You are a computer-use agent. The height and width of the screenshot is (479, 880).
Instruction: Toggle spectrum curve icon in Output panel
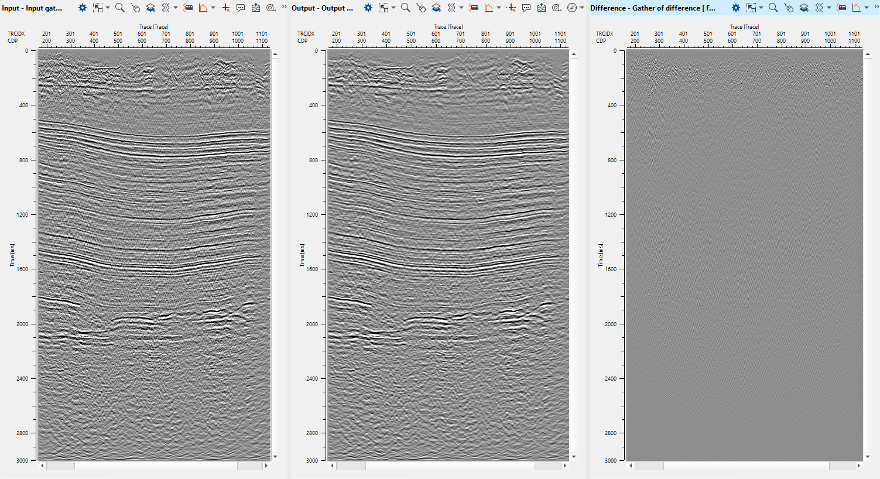pyautogui.click(x=489, y=8)
